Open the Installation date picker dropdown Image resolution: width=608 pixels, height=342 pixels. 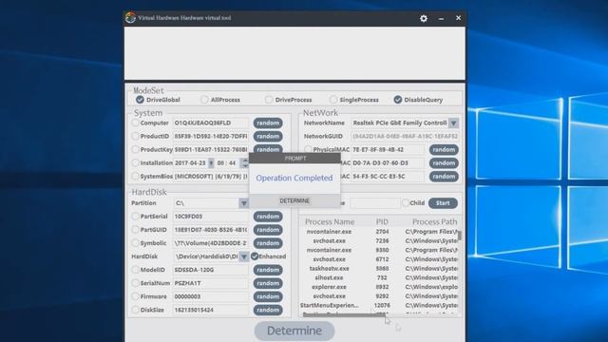click(211, 162)
